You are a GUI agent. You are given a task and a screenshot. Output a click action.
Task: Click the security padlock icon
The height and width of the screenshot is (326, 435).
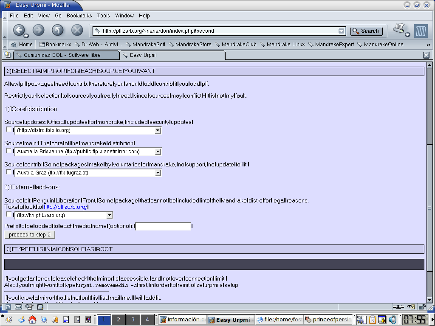(x=422, y=306)
